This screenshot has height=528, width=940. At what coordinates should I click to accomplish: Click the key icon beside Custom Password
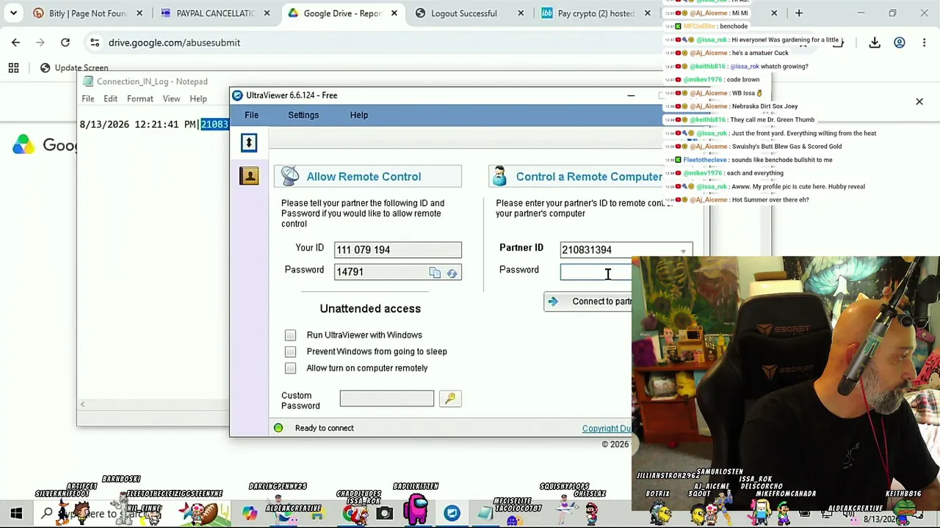click(x=450, y=398)
